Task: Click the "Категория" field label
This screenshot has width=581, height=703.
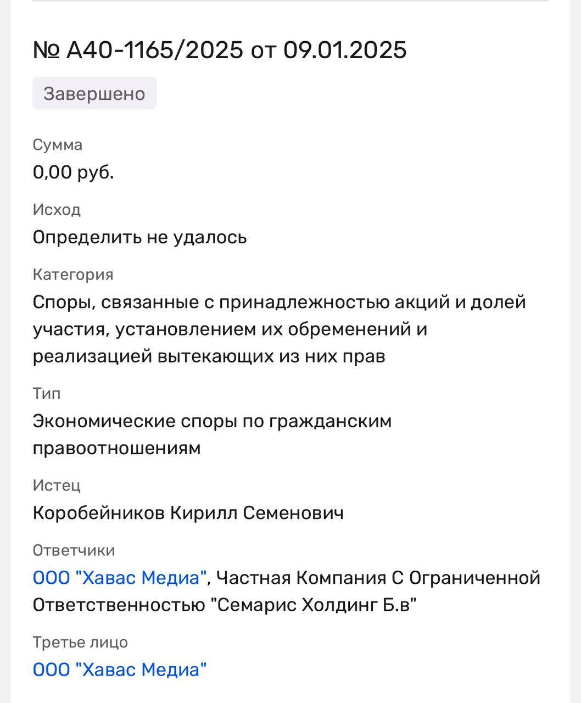Action: 73,275
